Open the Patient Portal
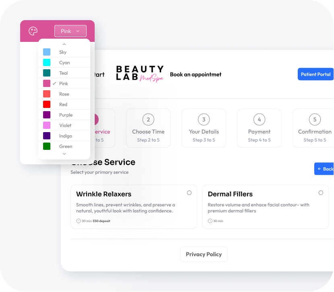 315,74
